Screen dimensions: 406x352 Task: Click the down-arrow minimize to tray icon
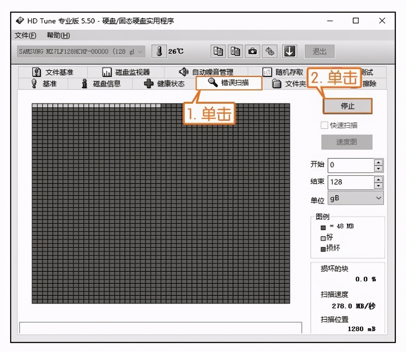click(289, 51)
